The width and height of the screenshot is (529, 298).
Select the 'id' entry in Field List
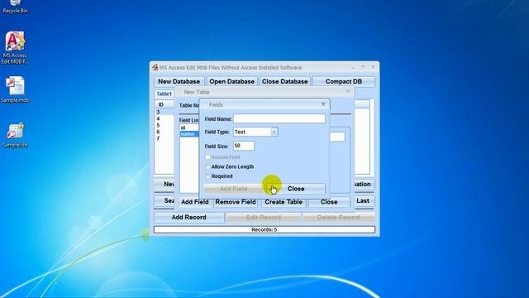189,127
